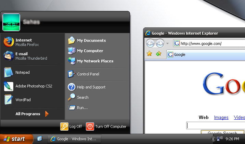The height and width of the screenshot is (144, 245).
Task: Open WordPad from pinned programs
Action: 23,99
